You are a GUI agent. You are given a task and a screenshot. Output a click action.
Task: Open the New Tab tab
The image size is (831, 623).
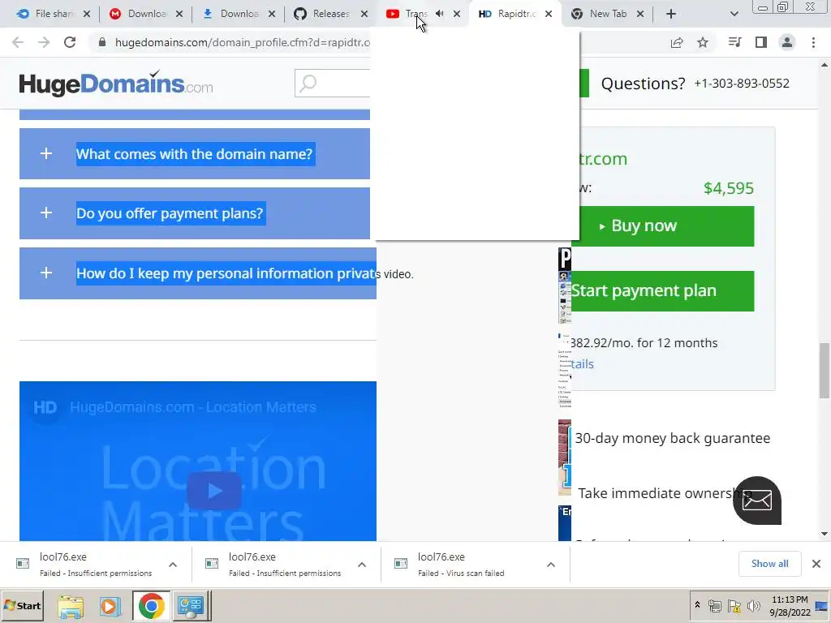click(x=600, y=14)
